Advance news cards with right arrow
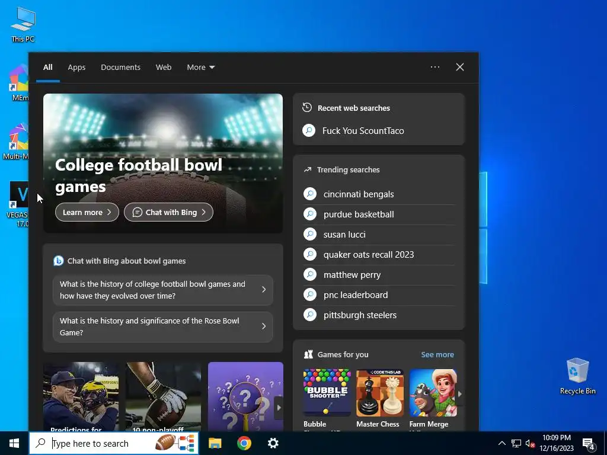 coord(279,408)
